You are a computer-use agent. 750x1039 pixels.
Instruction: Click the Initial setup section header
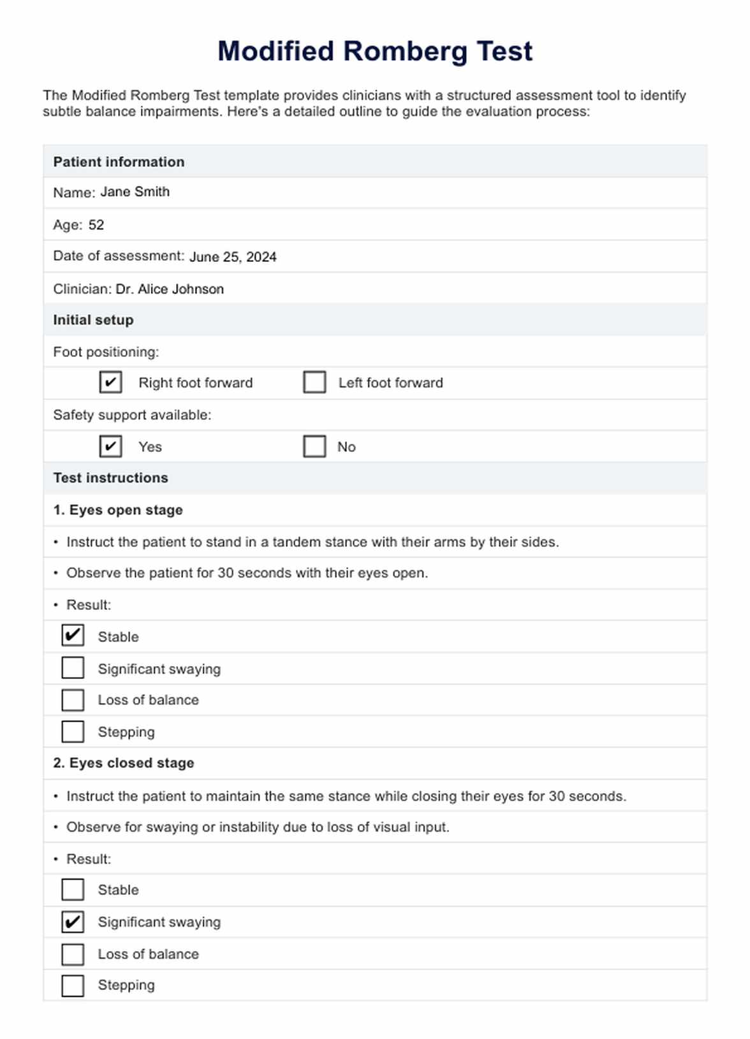click(93, 320)
